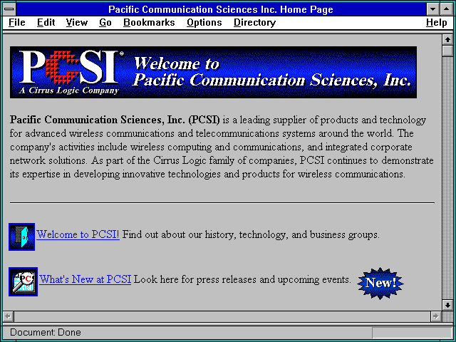Click the vertical scrollbar up arrow
This screenshot has height=342, width=456.
(x=447, y=40)
